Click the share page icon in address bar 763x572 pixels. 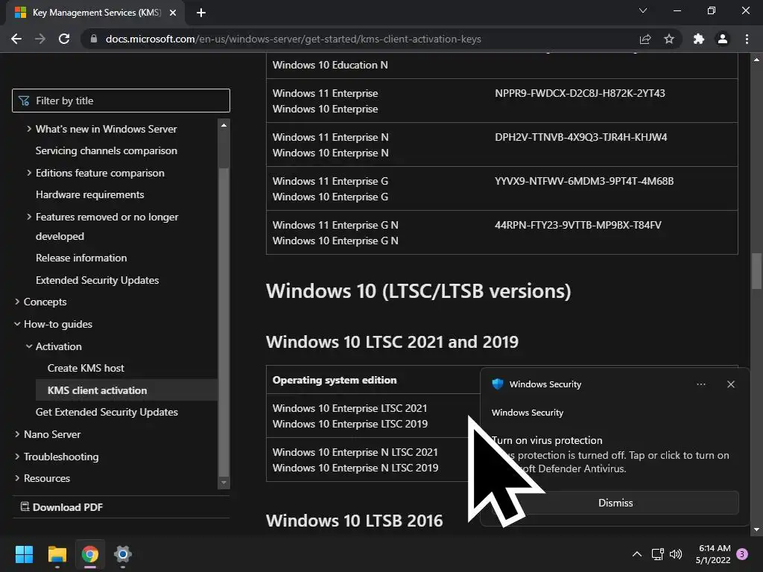click(x=645, y=39)
